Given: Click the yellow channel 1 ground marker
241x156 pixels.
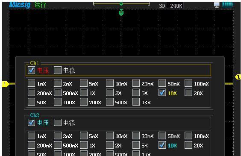Looking at the screenshot, I should coord(6,84).
